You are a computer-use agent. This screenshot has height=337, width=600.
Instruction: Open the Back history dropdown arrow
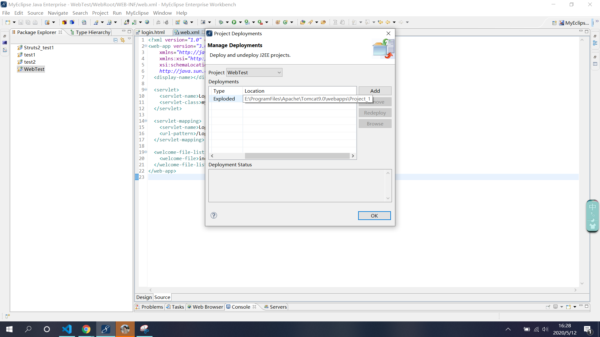(394, 22)
